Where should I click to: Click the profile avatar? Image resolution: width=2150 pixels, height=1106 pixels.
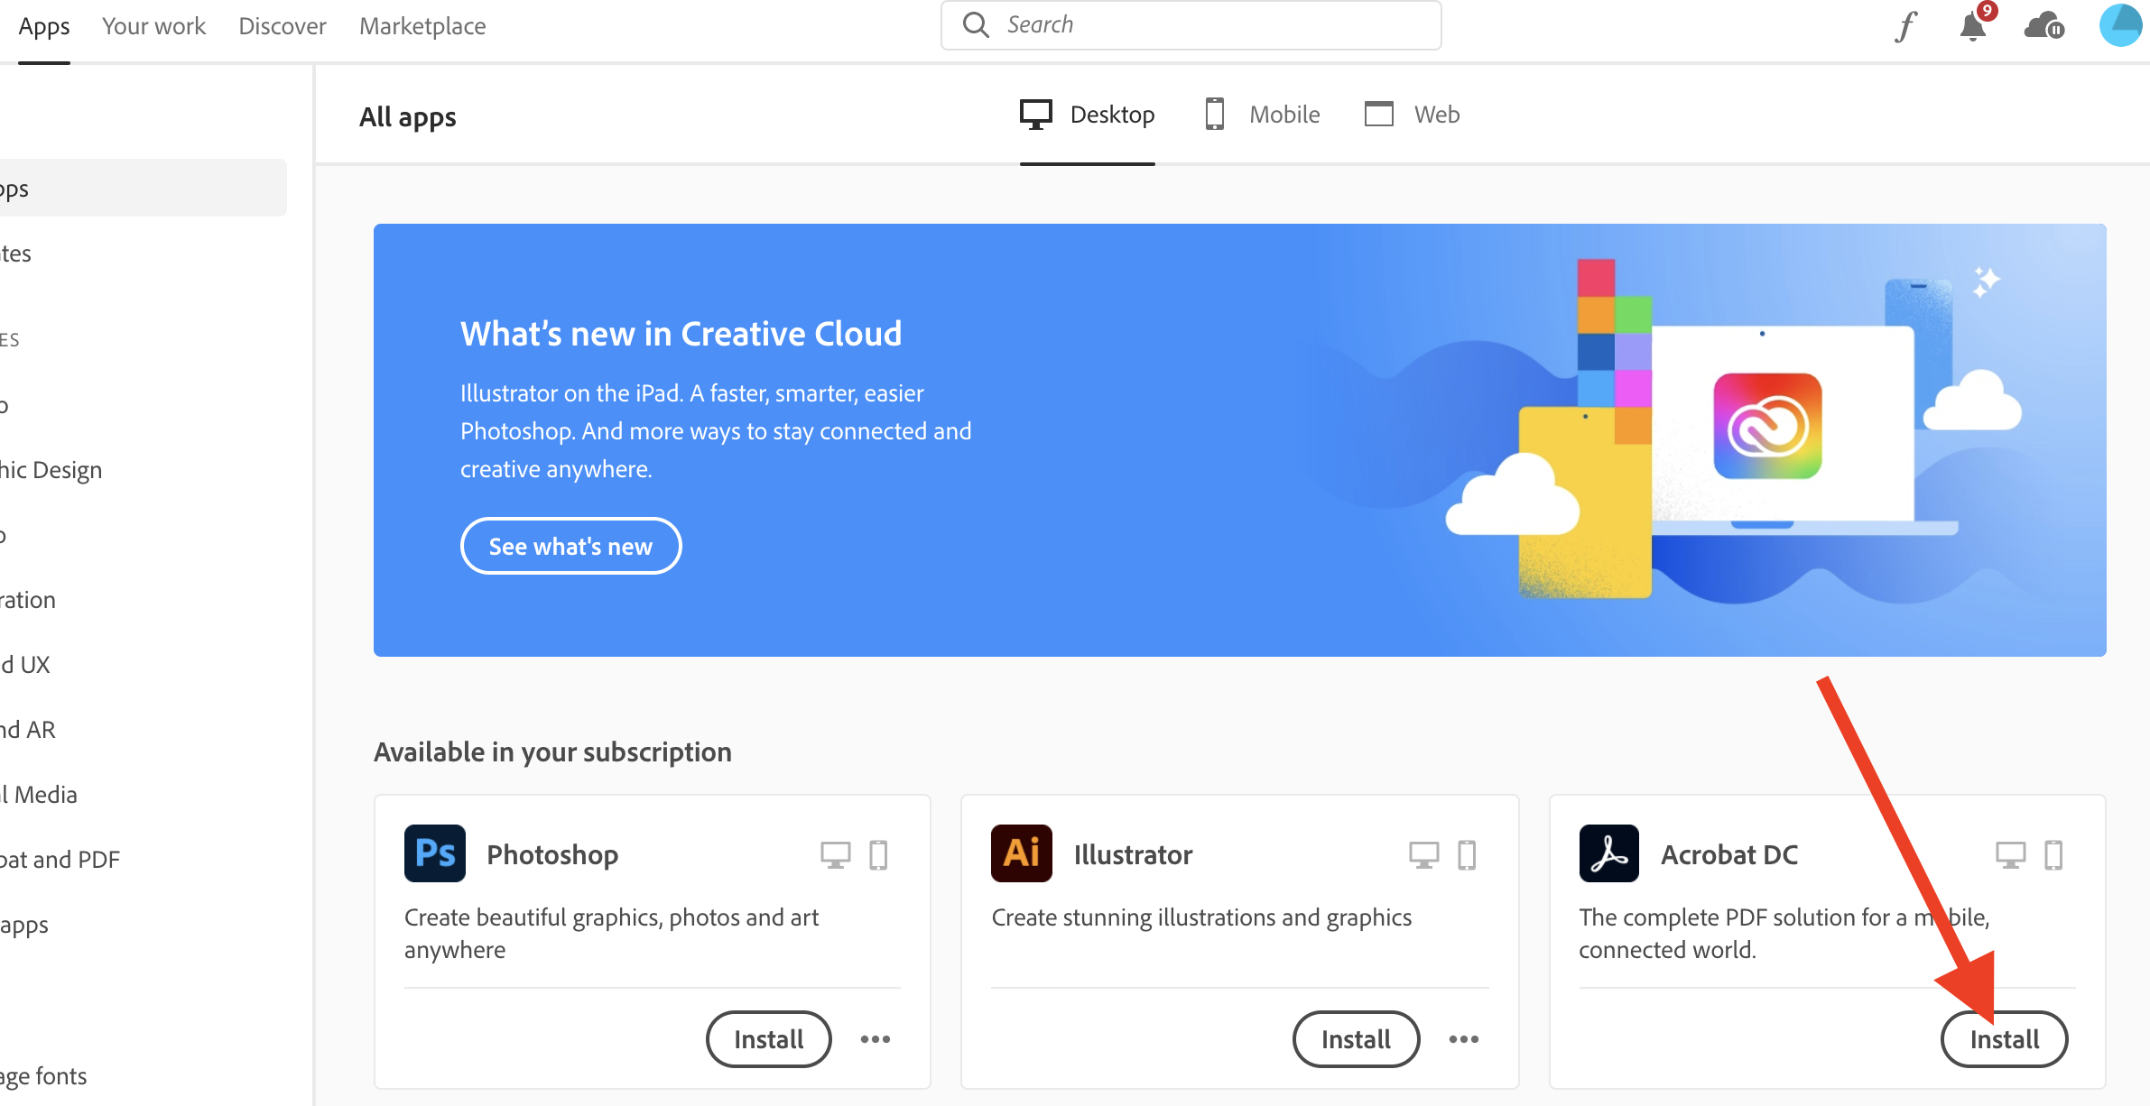[2120, 25]
